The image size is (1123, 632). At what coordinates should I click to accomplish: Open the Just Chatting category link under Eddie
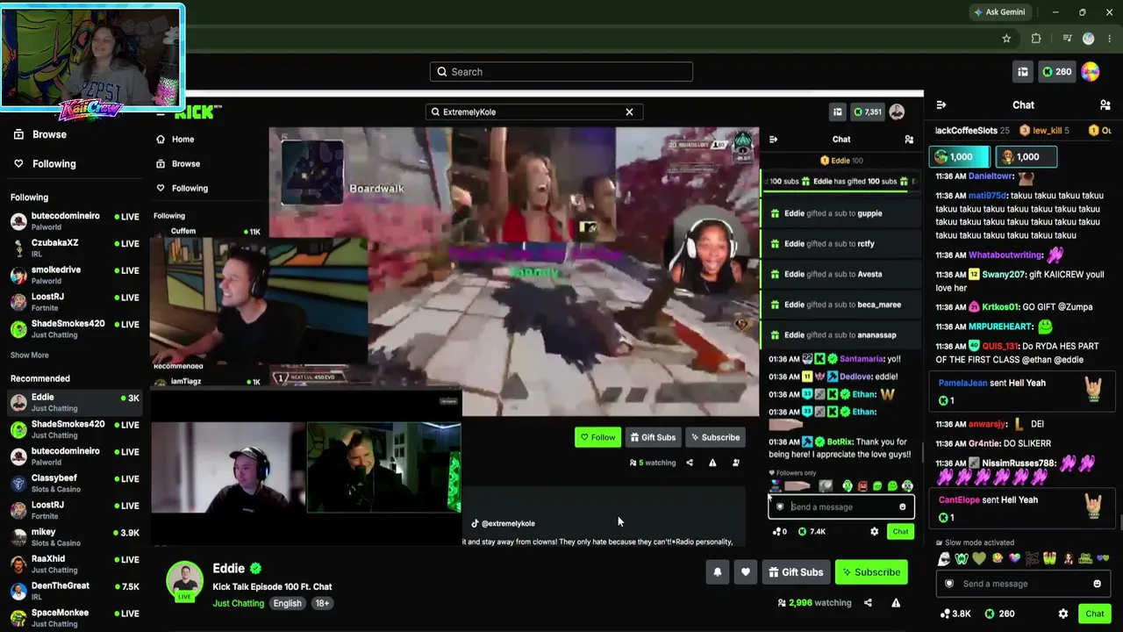coord(238,603)
